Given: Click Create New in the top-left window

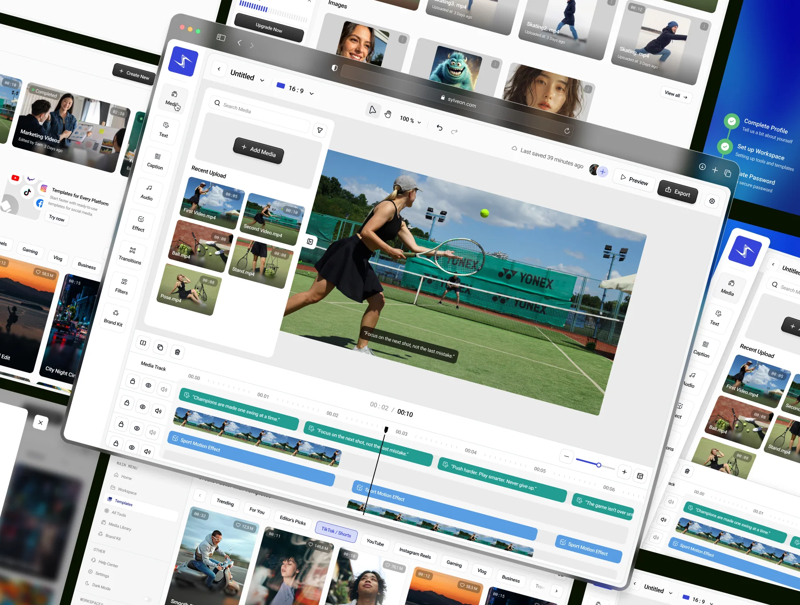Looking at the screenshot, I should click(x=134, y=74).
